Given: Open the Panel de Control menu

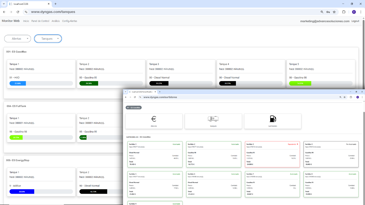Looking at the screenshot, I should click(40, 21).
